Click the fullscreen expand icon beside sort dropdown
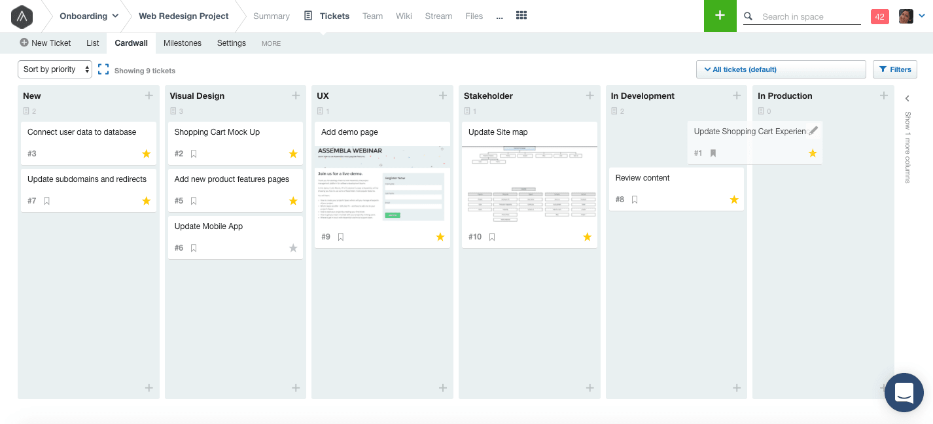 [103, 69]
